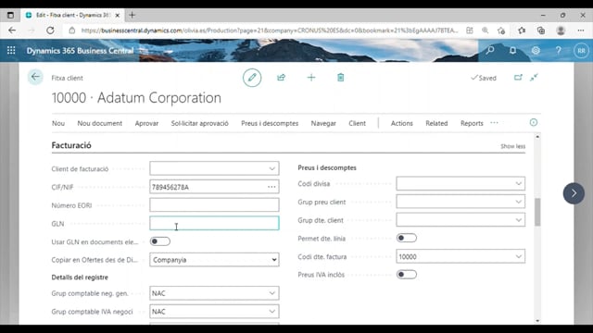The width and height of the screenshot is (593, 333).
Task: Open the browser zoom magnifier icon
Action: point(486,31)
